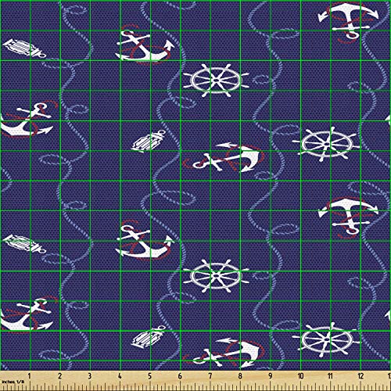Screen dimensions: 391x391
Task: Select the number 12 on the ruler
Action: (361, 376)
